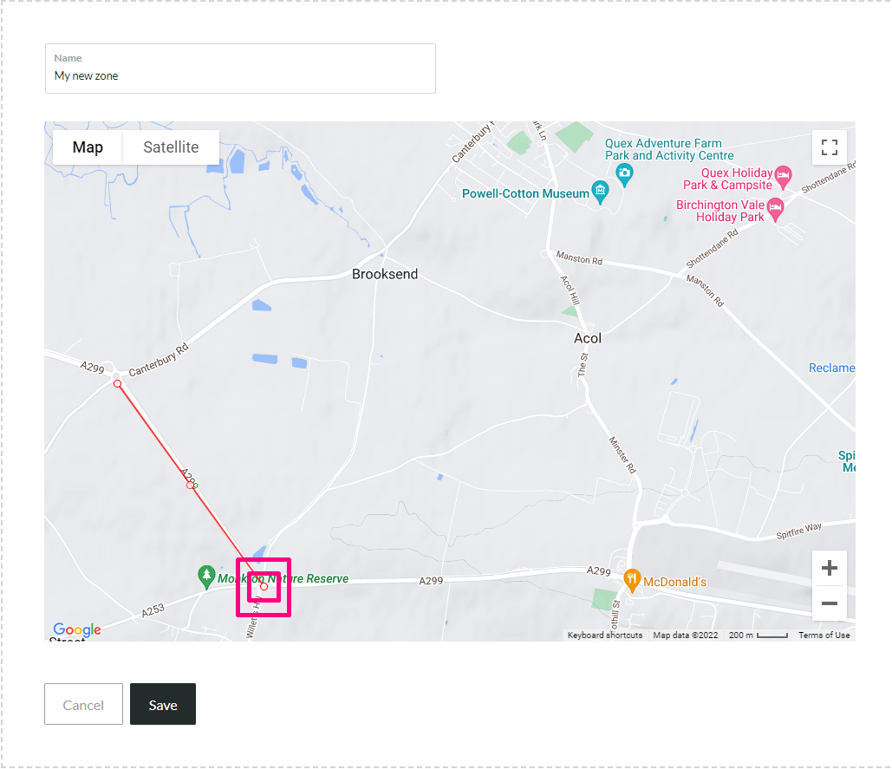Toggle fullscreen map view icon
892x769 pixels.
829,147
